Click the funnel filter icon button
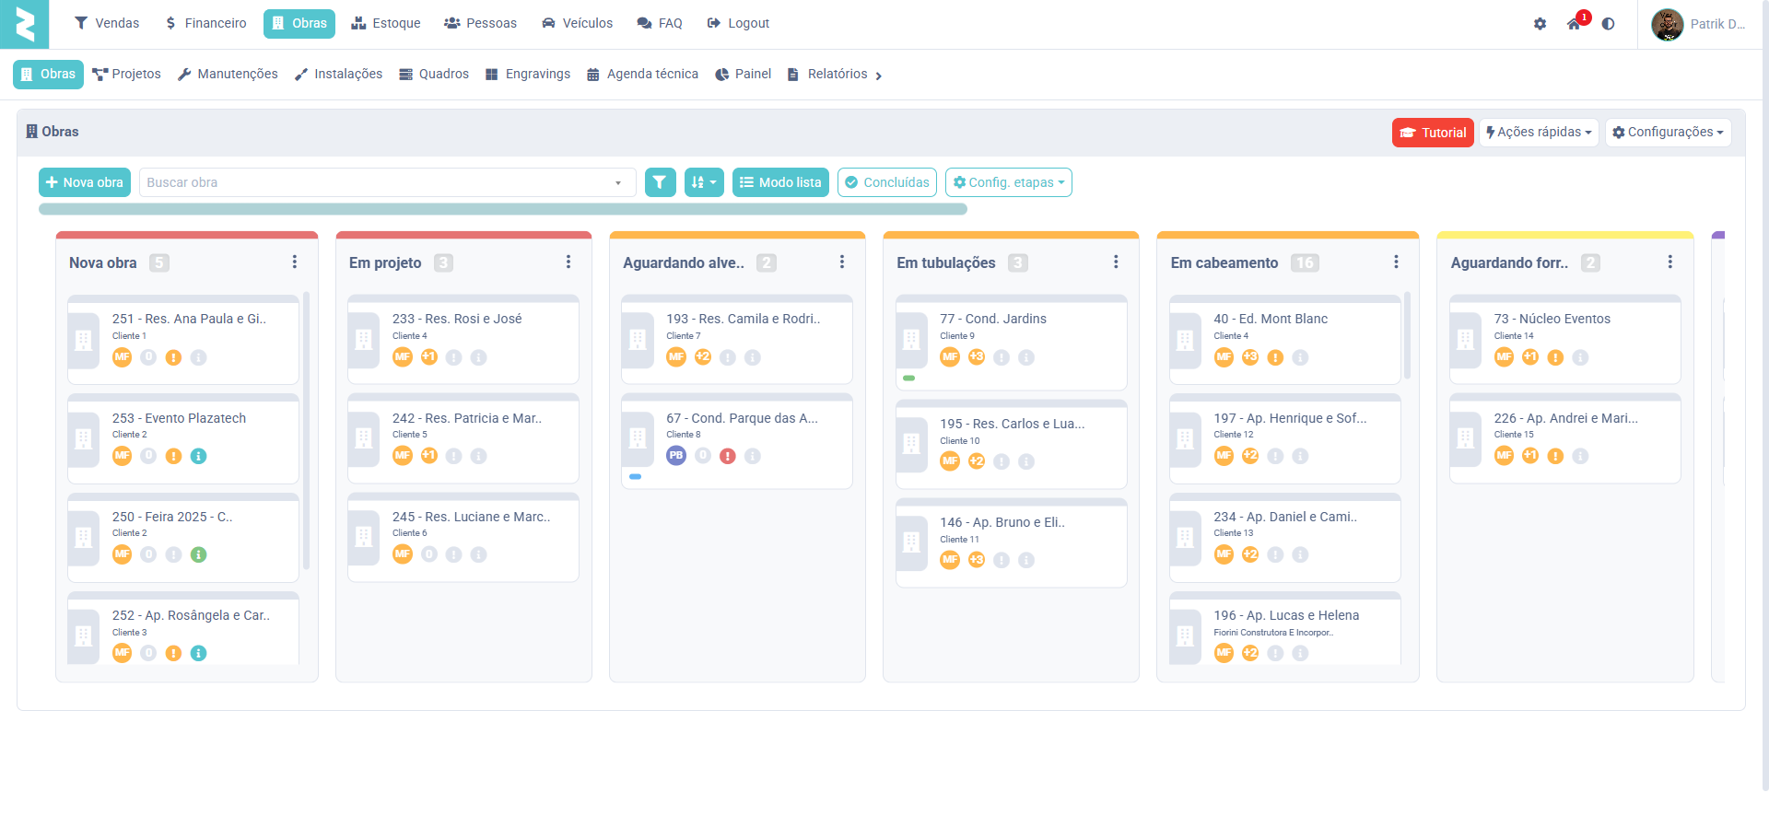Image resolution: width=1769 pixels, height=839 pixels. pyautogui.click(x=660, y=182)
